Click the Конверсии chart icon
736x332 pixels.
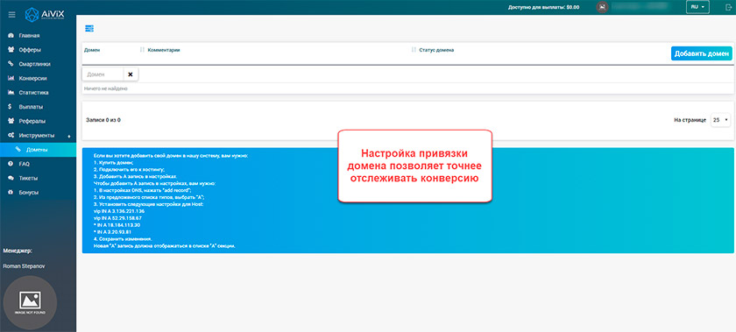pos(11,79)
